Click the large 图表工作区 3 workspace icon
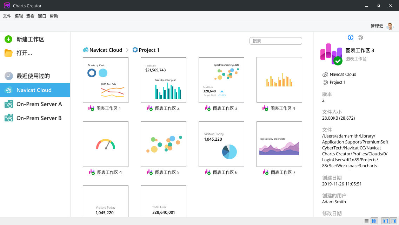 [x=331, y=54]
